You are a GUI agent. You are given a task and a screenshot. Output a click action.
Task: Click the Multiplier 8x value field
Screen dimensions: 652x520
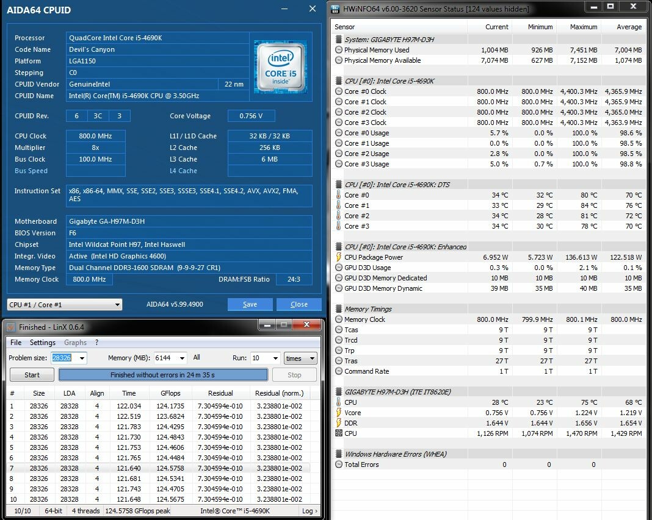click(96, 148)
